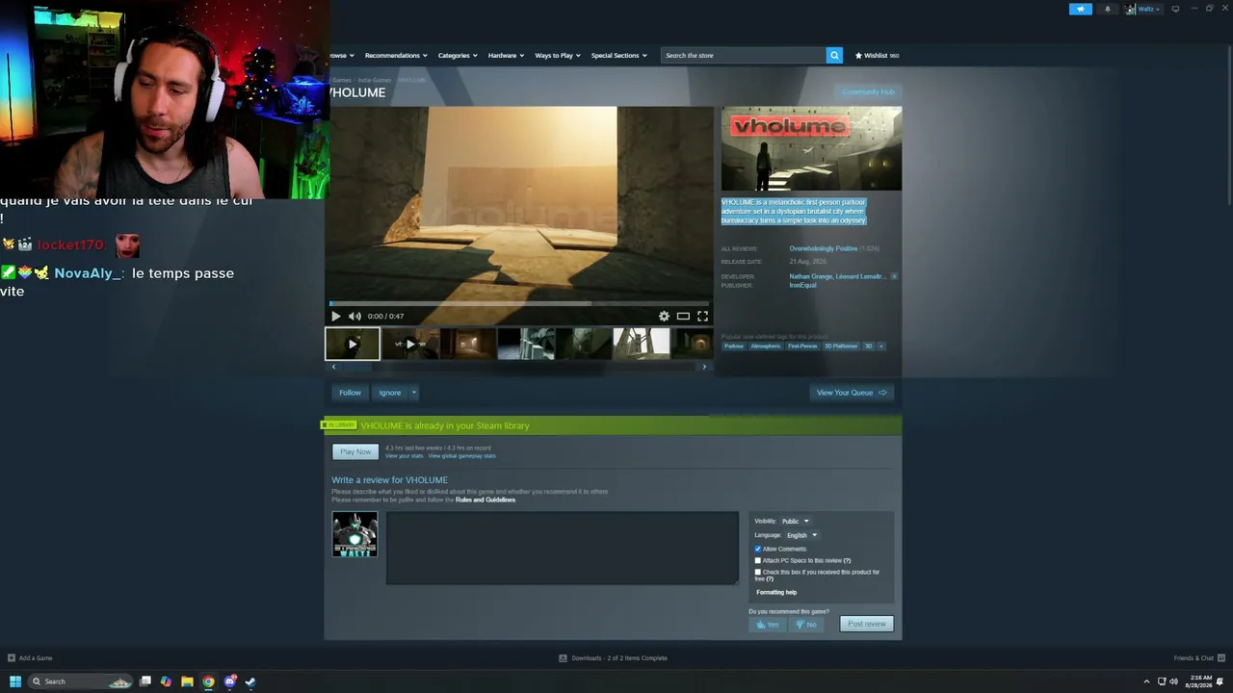Mute the trailer volume speaker icon
The image size is (1233, 693).
(354, 316)
